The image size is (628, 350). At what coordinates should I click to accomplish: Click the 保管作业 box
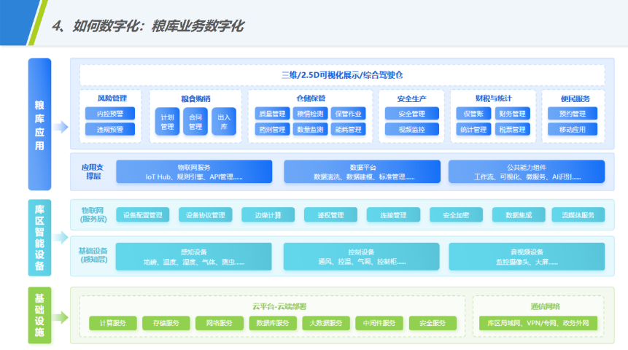click(349, 114)
